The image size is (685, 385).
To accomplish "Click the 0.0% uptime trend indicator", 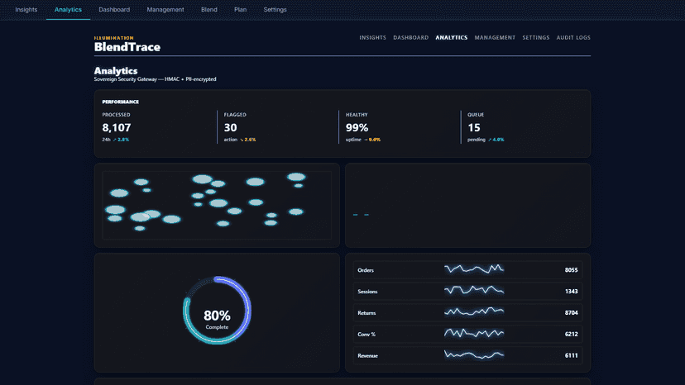I will 372,140.
